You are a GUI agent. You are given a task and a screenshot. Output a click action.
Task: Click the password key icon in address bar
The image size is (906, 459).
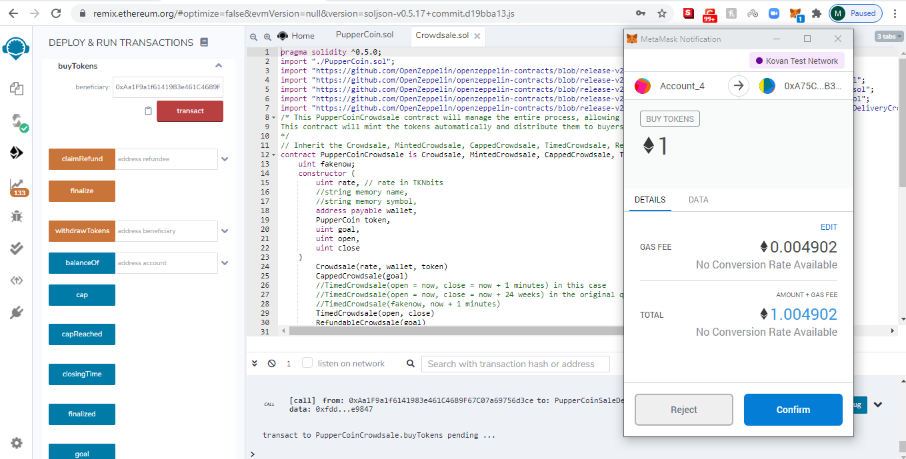[x=641, y=13]
